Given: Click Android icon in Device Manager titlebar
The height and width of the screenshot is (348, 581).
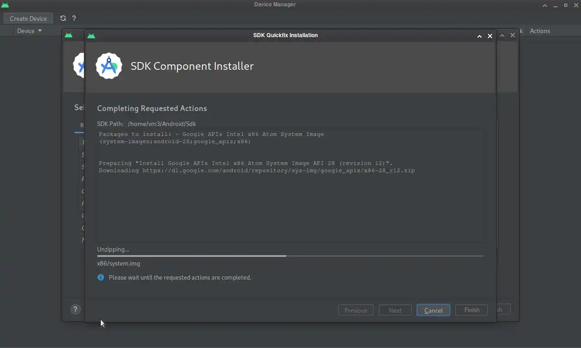Looking at the screenshot, I should [5, 5].
